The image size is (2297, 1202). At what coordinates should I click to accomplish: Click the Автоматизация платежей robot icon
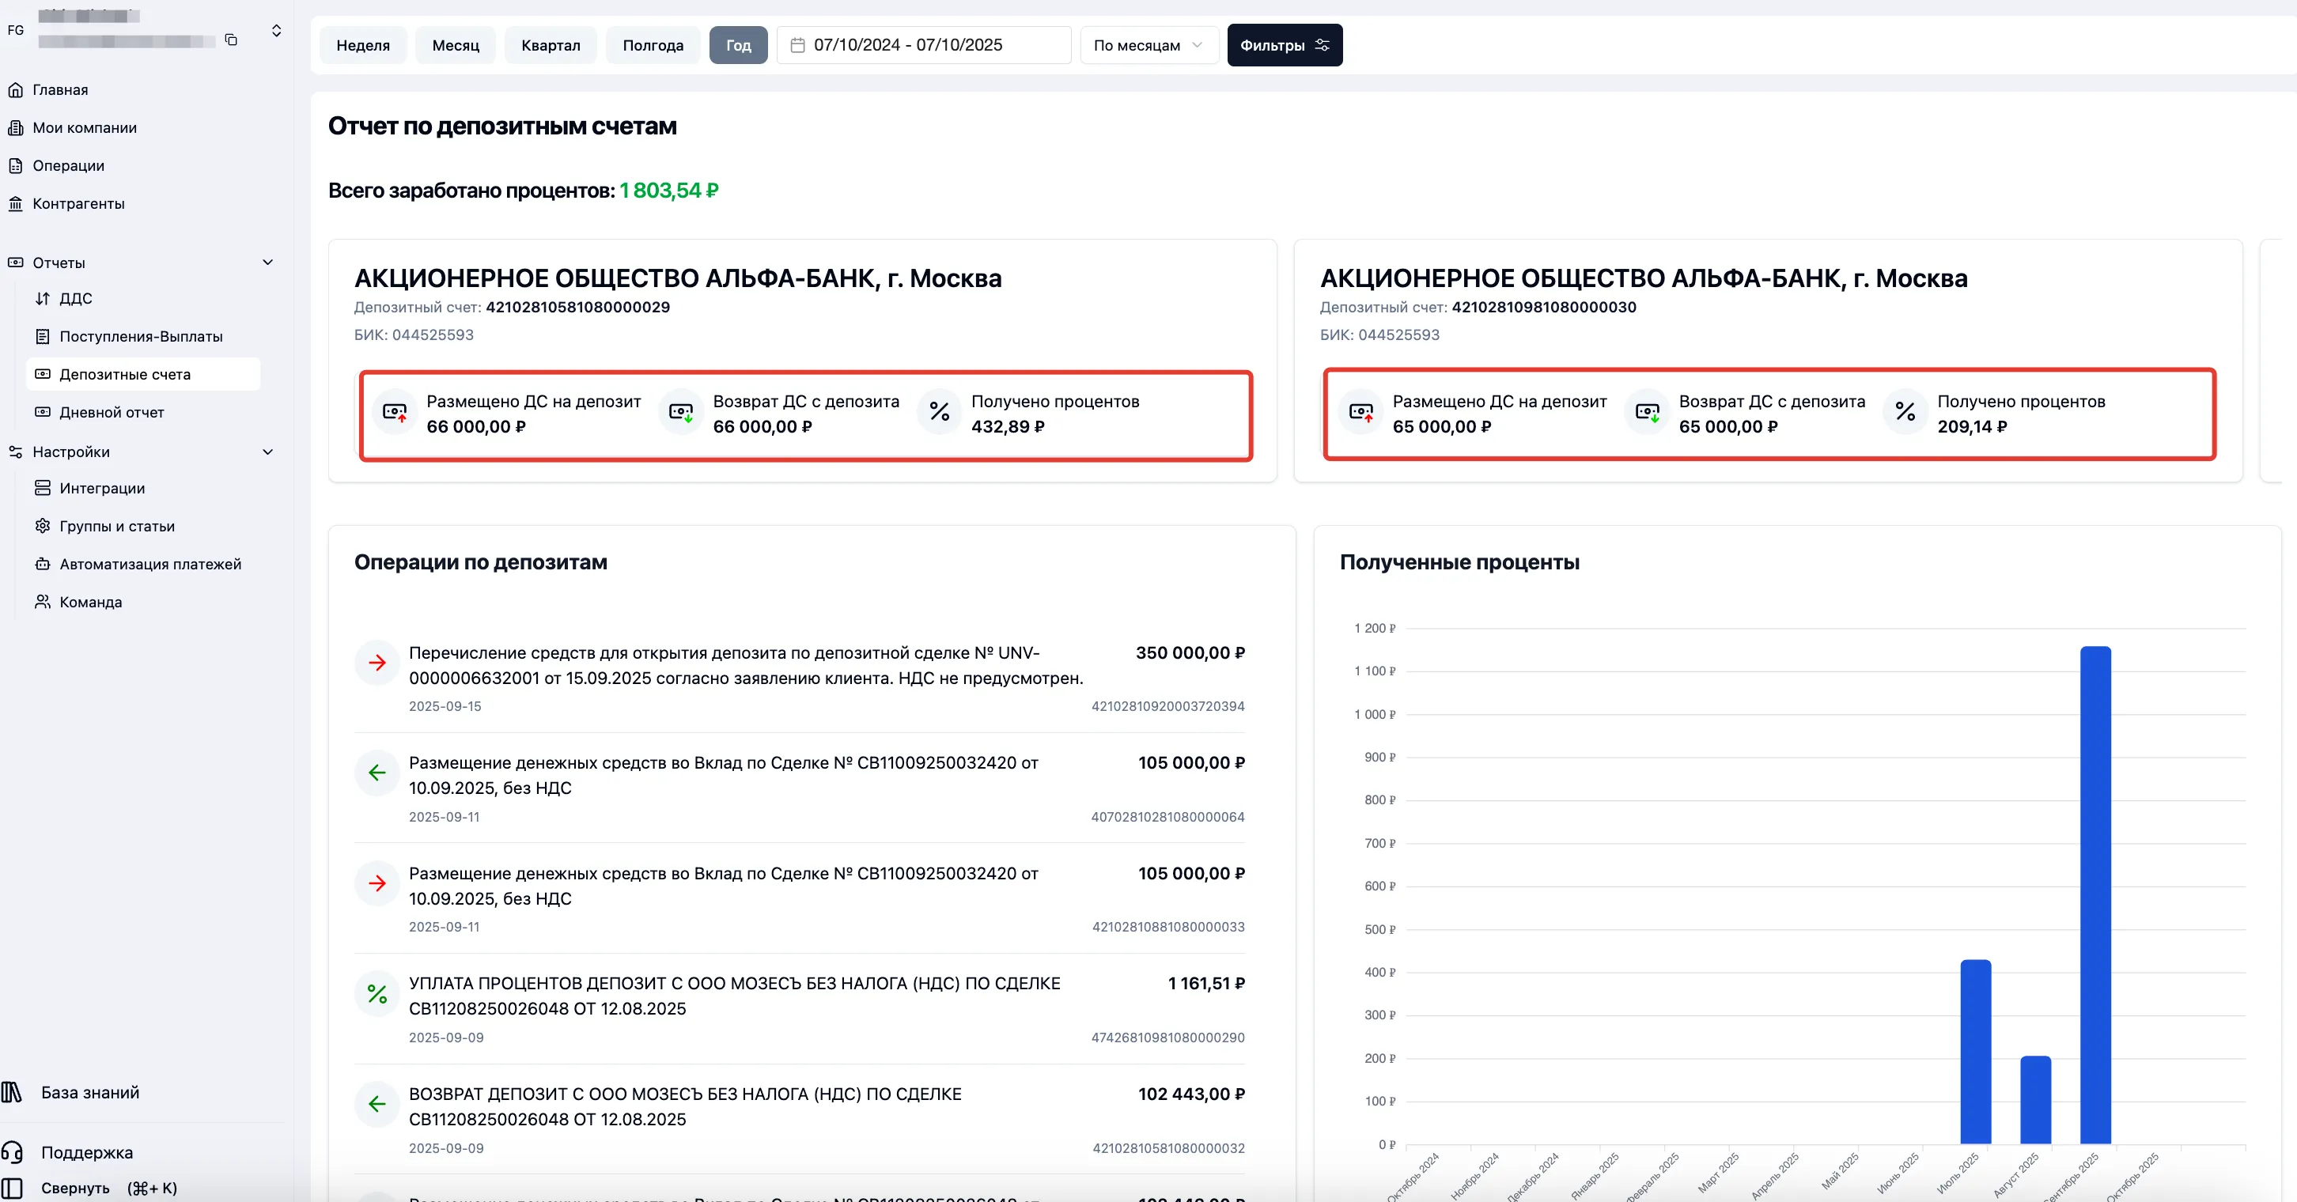(42, 564)
